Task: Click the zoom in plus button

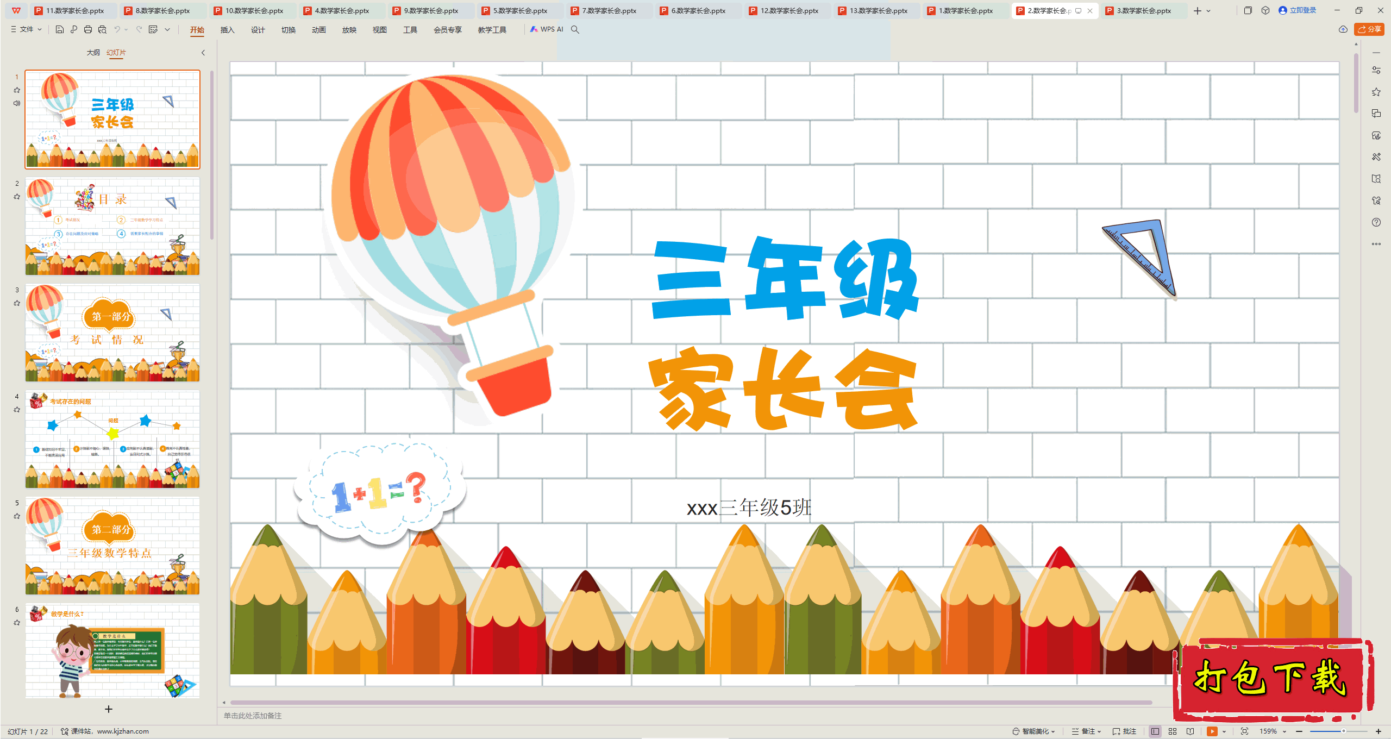Action: [x=1378, y=731]
